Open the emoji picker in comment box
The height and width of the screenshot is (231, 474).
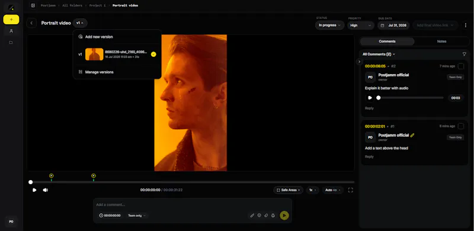pyautogui.click(x=259, y=216)
